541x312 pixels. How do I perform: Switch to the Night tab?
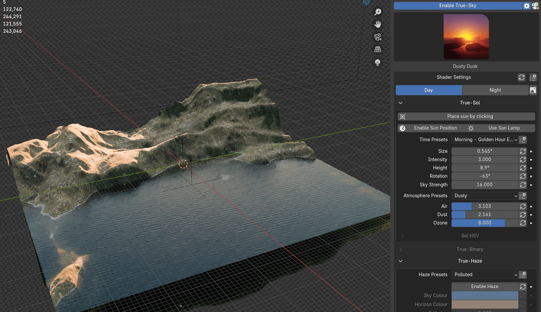point(495,90)
